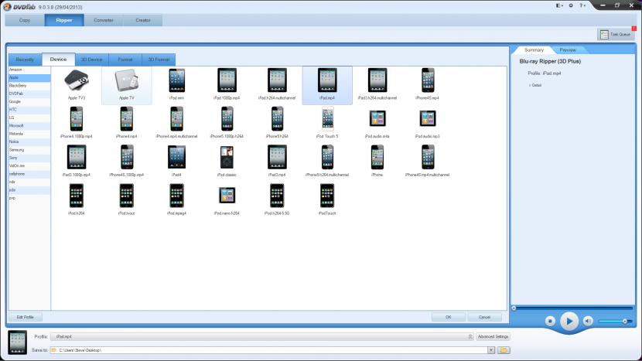642x361 pixels.
Task: Stop the preview playback
Action: [550, 322]
